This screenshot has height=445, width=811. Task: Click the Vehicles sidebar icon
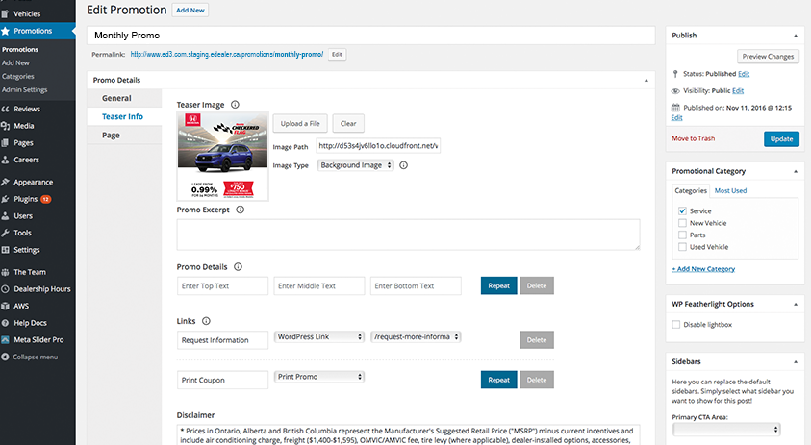5,14
